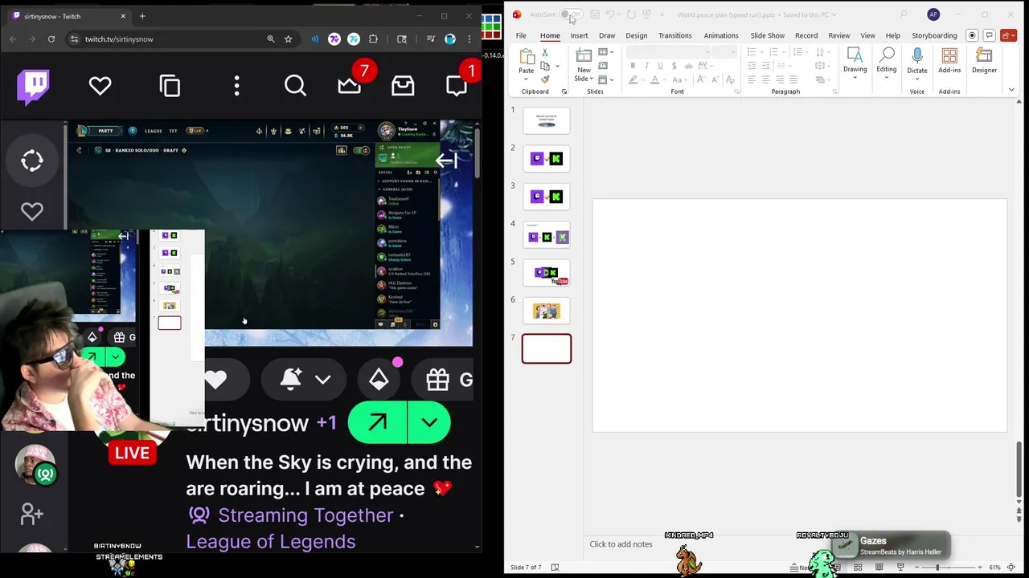The width and height of the screenshot is (1029, 578).
Task: Bookmark this tab with star icon
Action: (x=288, y=39)
